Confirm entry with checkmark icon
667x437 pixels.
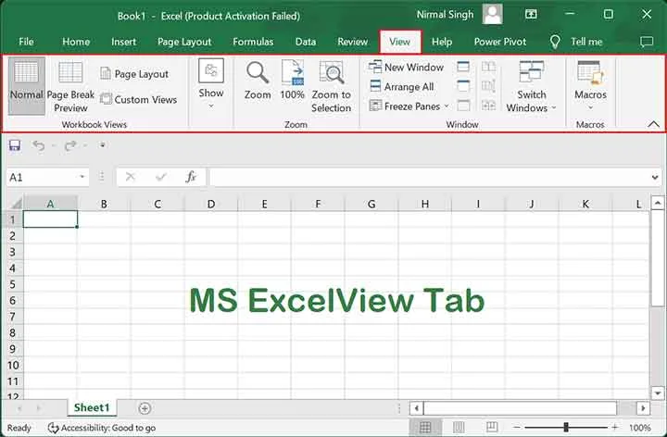tap(161, 177)
